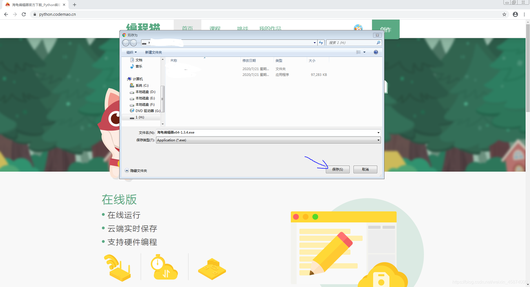The width and height of the screenshot is (530, 287).
Task: Close the Save As dialog
Action: [x=377, y=35]
